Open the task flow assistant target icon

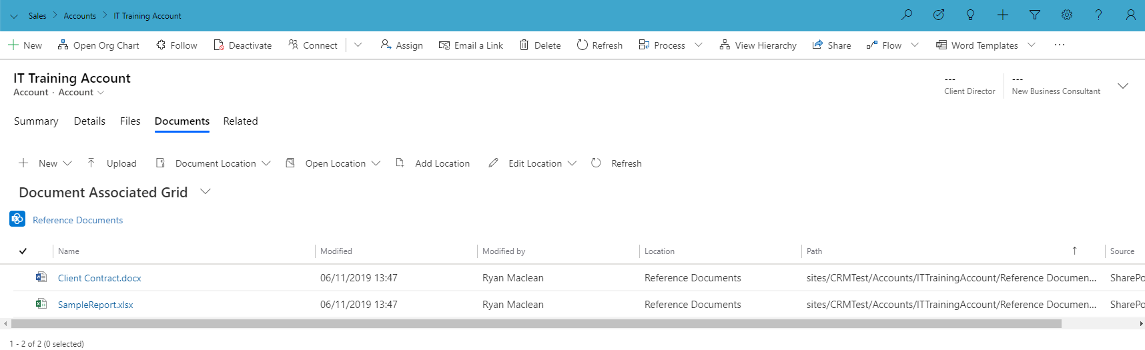coord(939,15)
